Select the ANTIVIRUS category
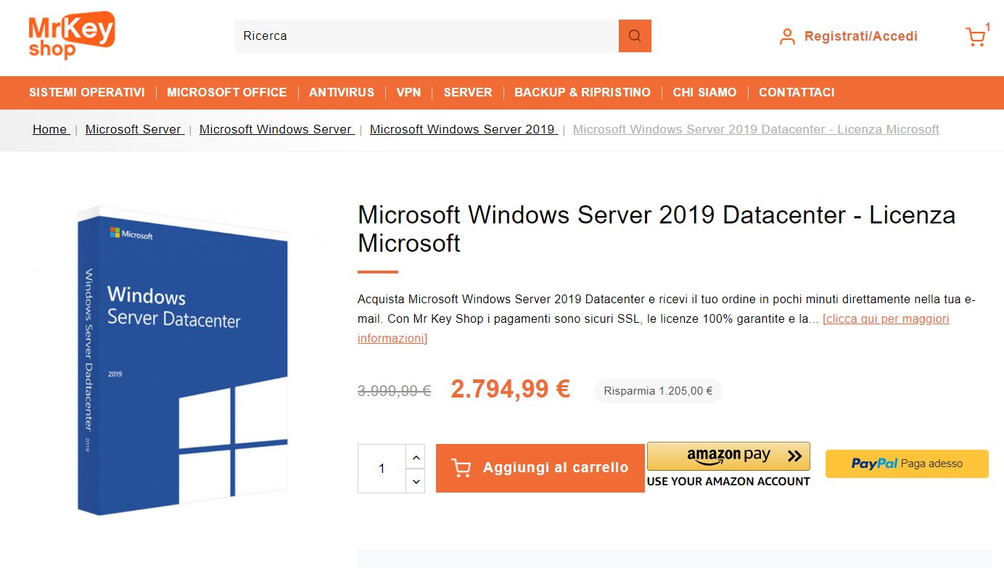 341,92
